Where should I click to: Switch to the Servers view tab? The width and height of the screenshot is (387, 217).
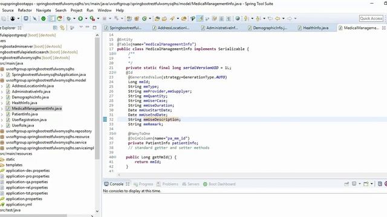pyautogui.click(x=190, y=184)
